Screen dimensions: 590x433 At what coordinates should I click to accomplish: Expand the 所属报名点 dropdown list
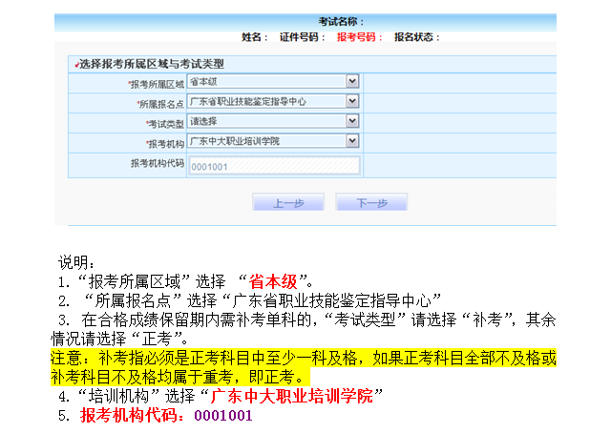pyautogui.click(x=273, y=101)
